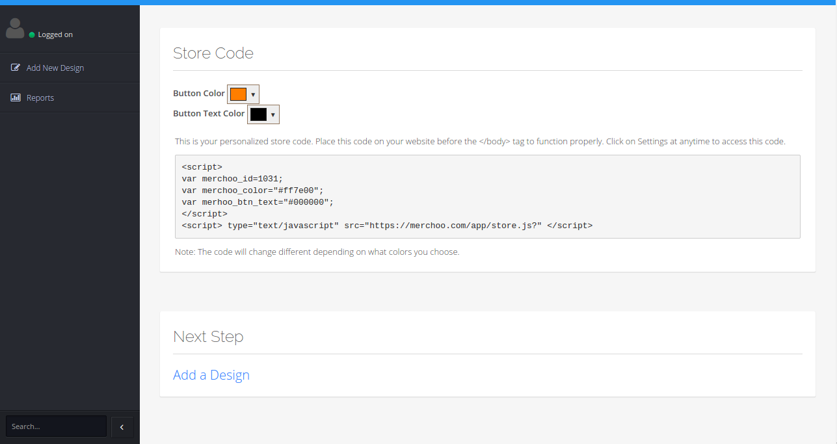Click the Button Color label
Image resolution: width=837 pixels, height=444 pixels.
(x=199, y=94)
